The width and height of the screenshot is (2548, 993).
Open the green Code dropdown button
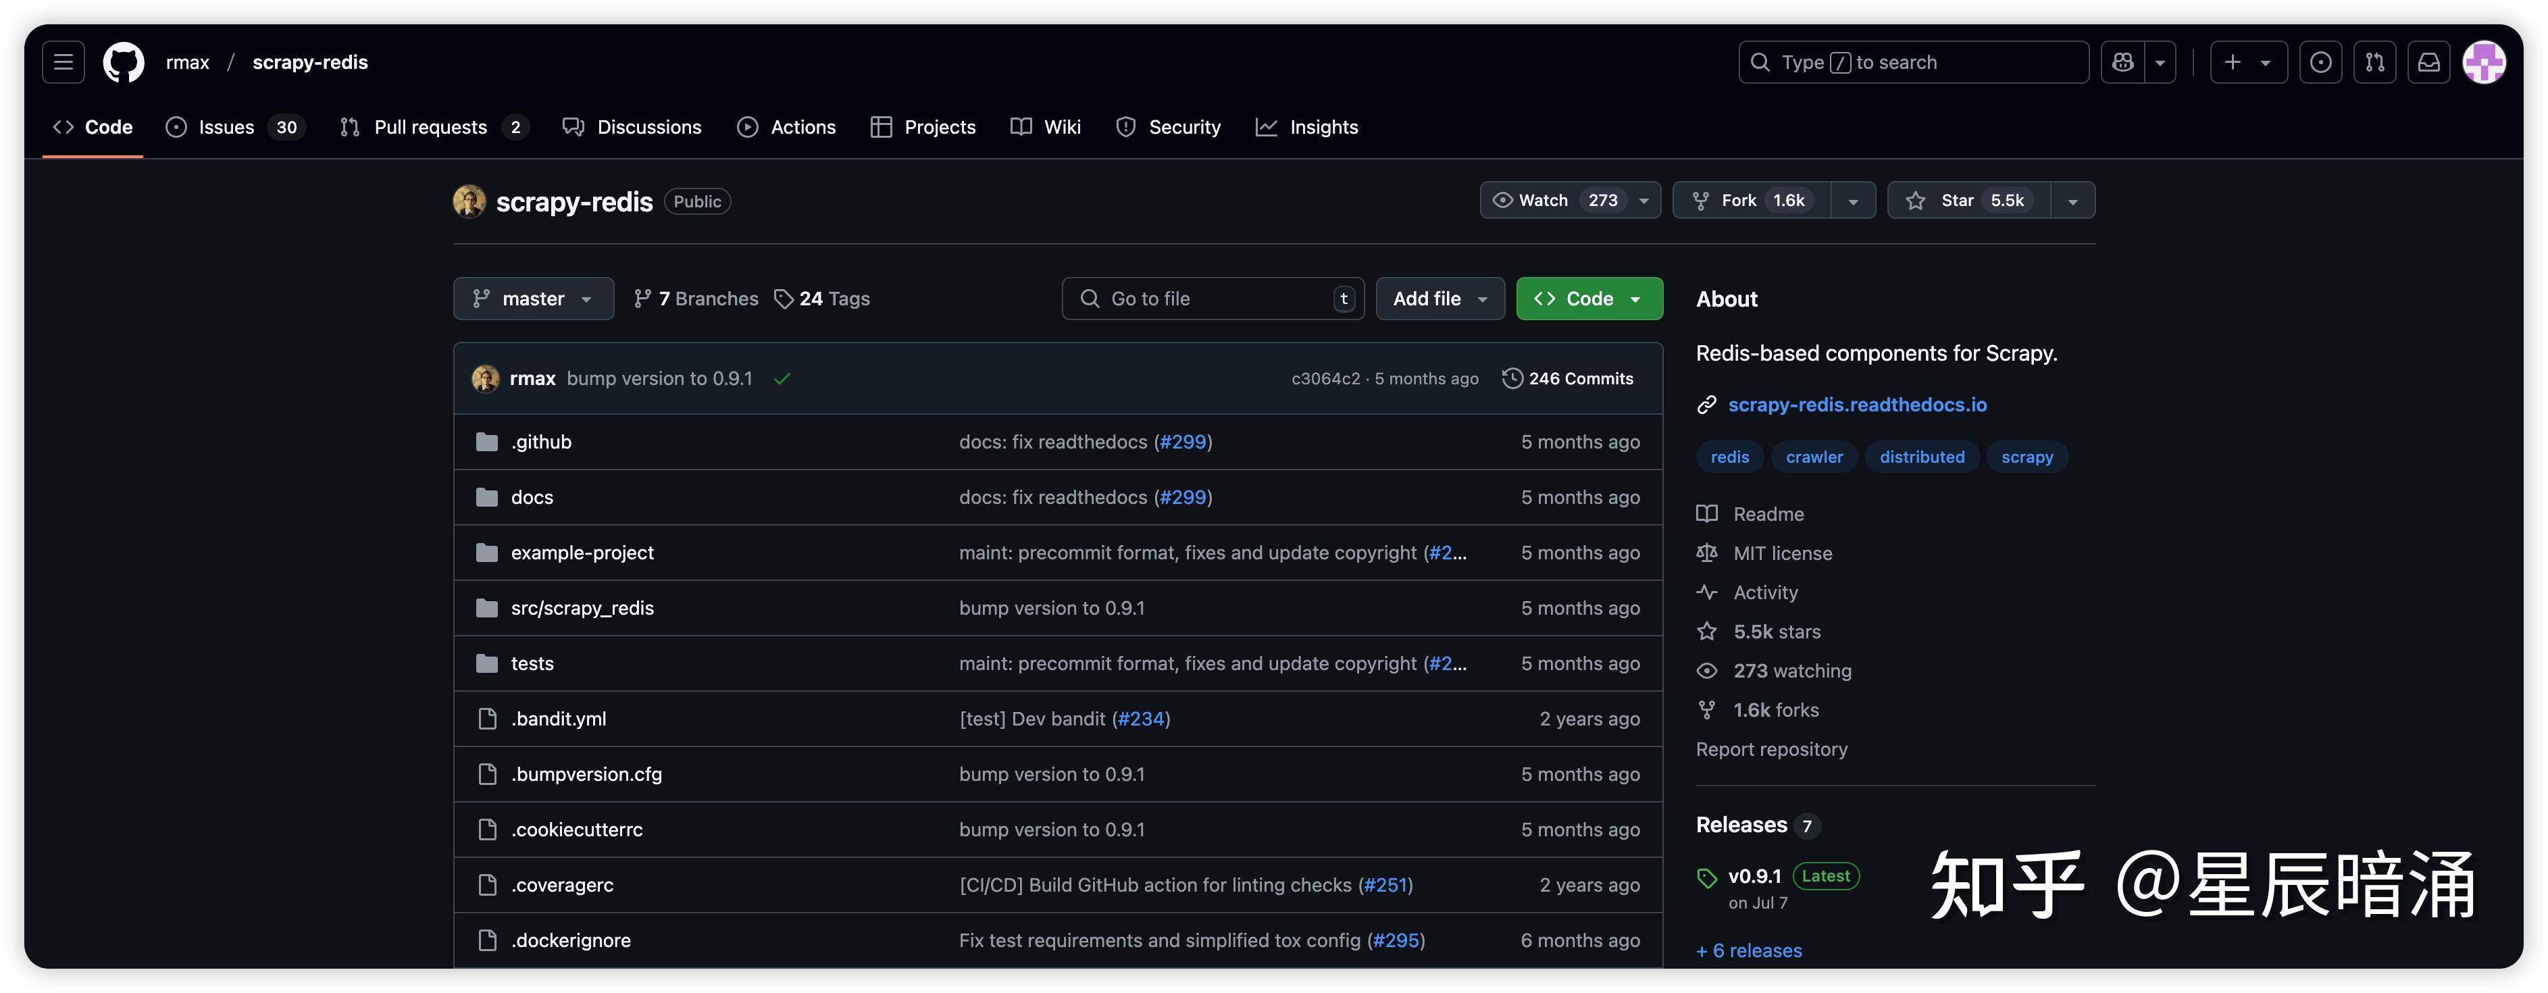[1589, 299]
